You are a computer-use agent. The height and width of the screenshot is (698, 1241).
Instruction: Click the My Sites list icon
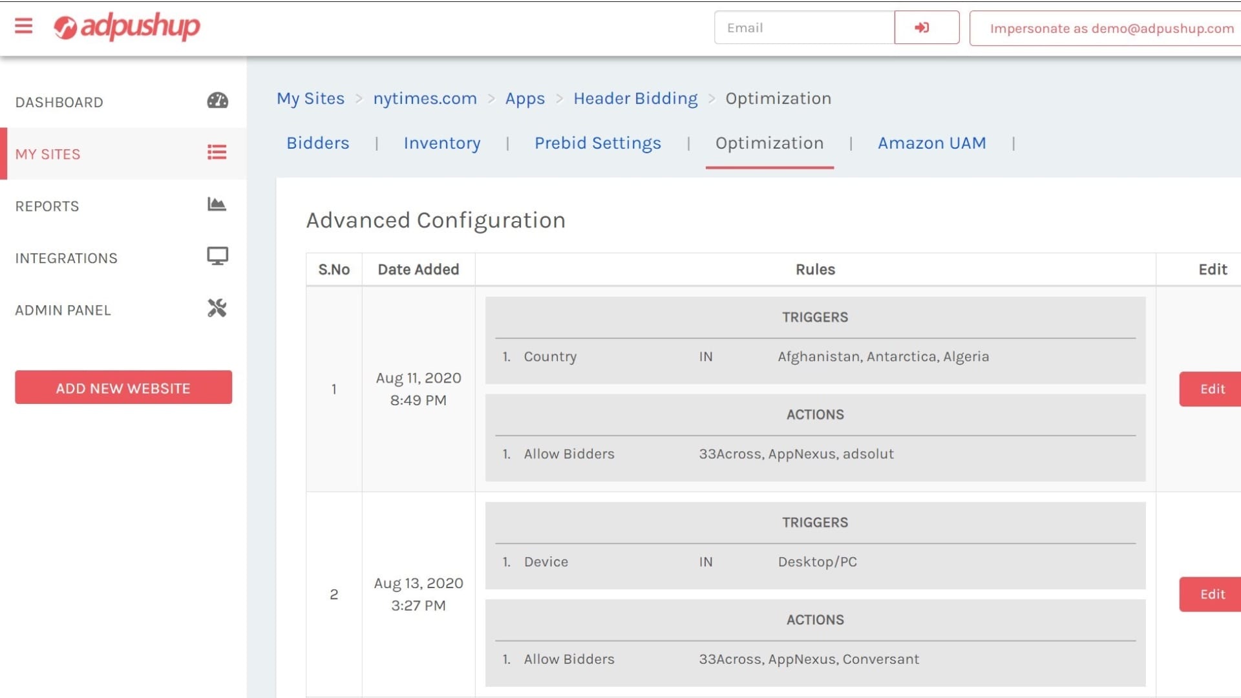click(x=217, y=153)
